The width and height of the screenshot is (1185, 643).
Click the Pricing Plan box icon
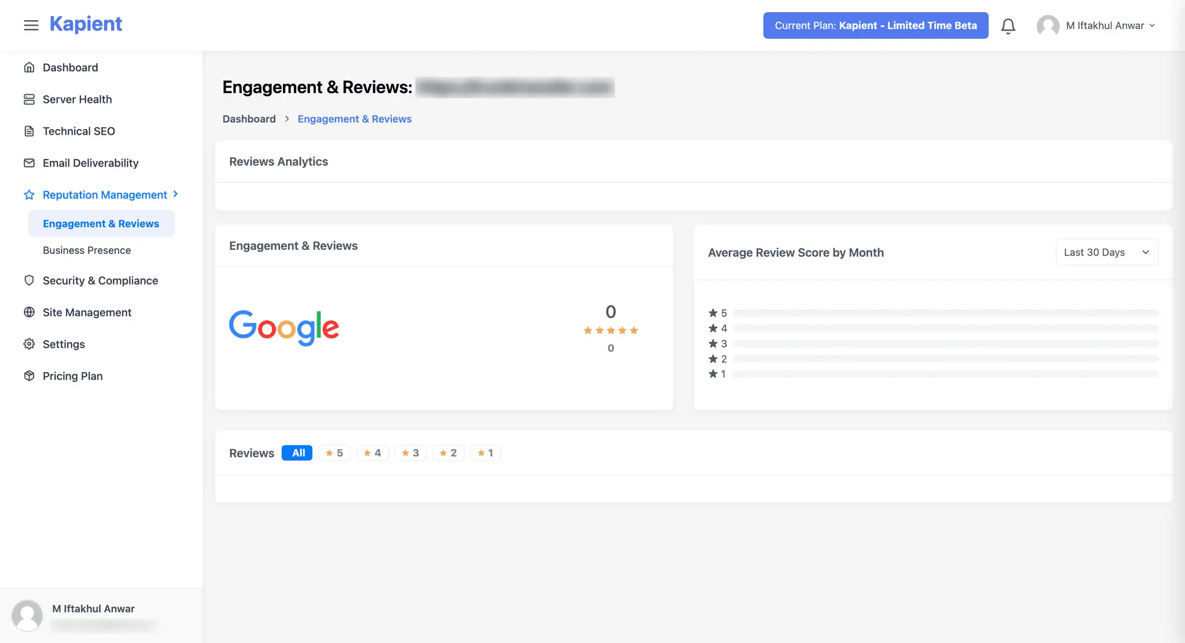(29, 376)
